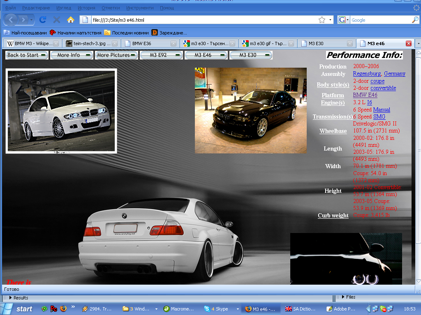This screenshot has height=315, width=421.
Task: Follow the coupe link
Action: (x=377, y=81)
